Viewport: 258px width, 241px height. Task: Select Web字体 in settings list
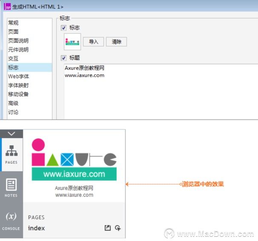(x=30, y=77)
